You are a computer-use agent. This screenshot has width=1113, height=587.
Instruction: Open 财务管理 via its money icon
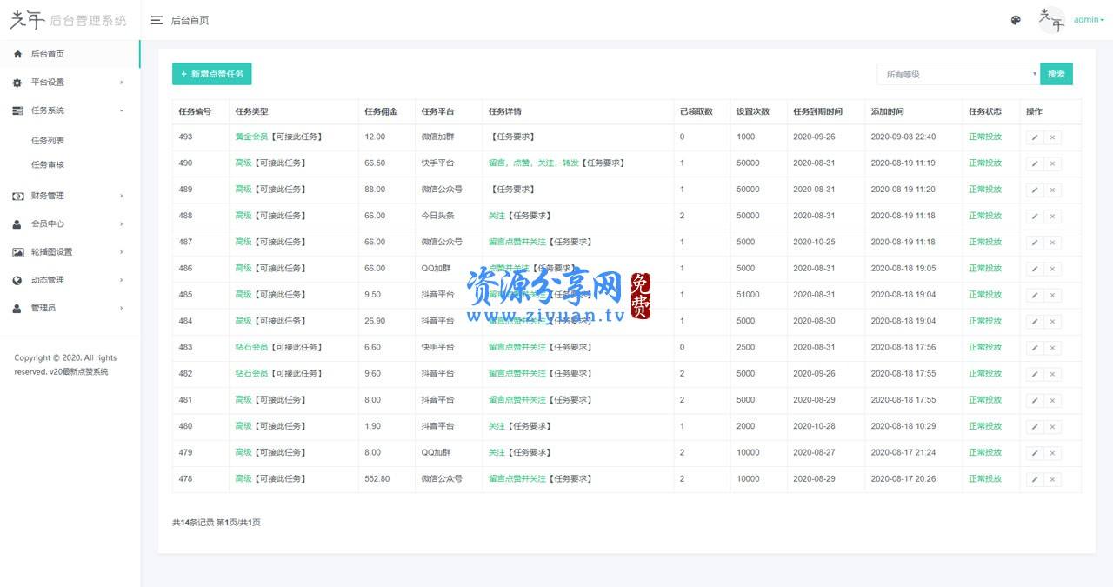[17, 196]
